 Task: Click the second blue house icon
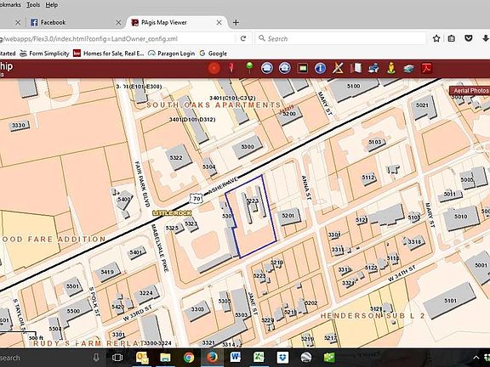[x=285, y=68]
